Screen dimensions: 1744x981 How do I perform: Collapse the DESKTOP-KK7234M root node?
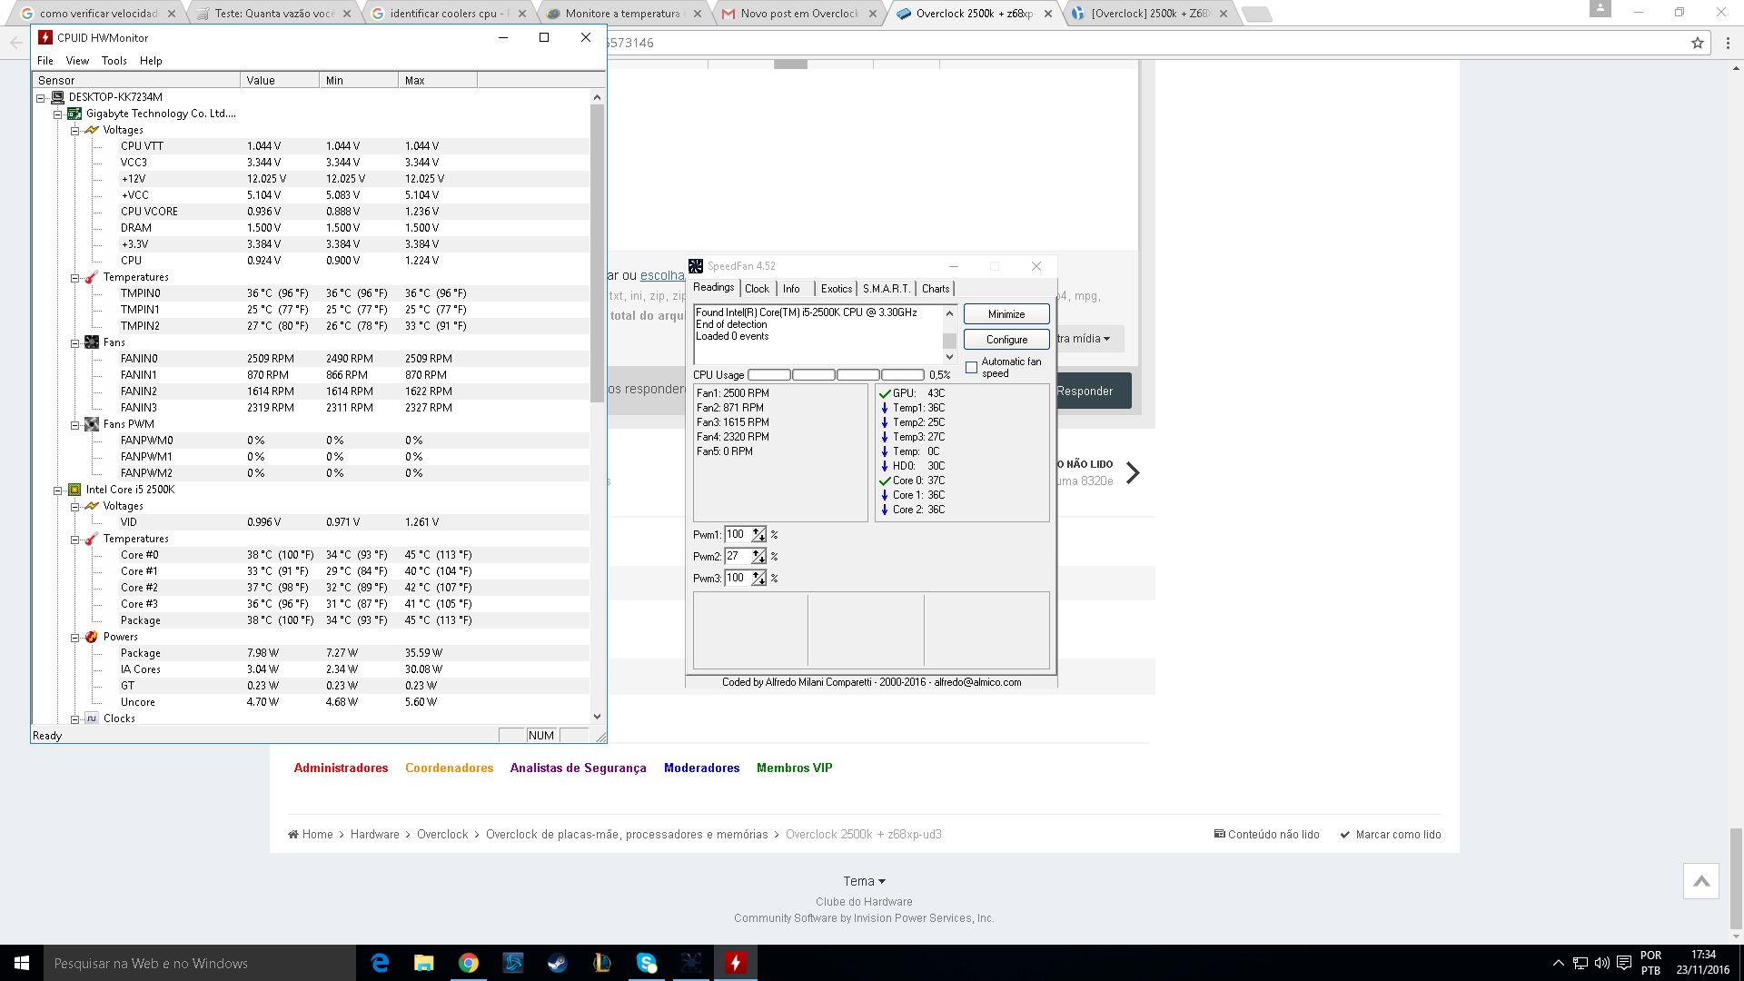(41, 98)
